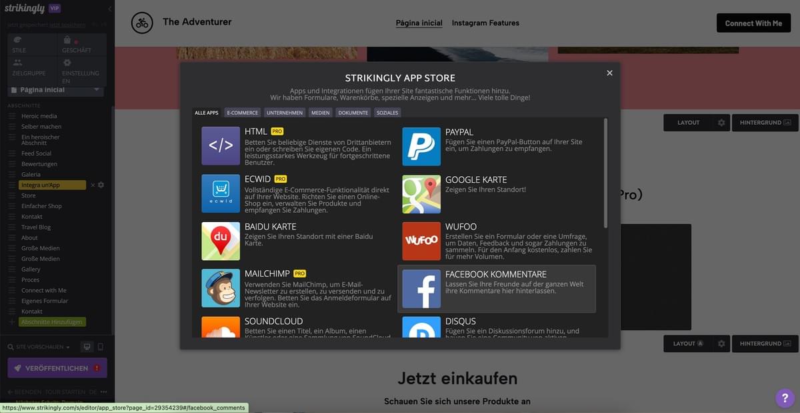Open the Proces section
This screenshot has height=413, width=800.
30,280
